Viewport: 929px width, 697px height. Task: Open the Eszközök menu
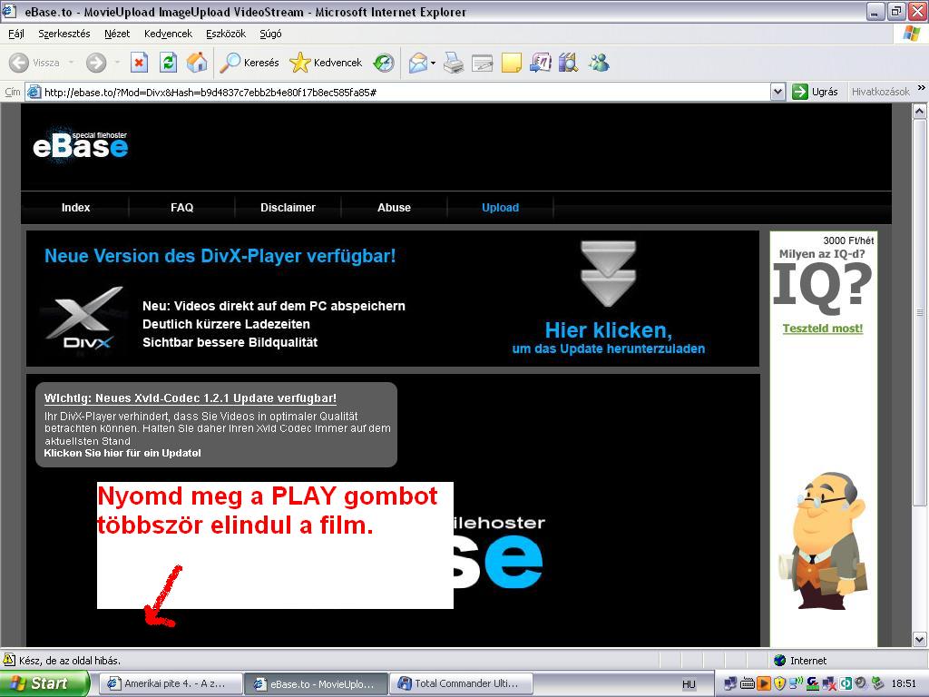(226, 34)
